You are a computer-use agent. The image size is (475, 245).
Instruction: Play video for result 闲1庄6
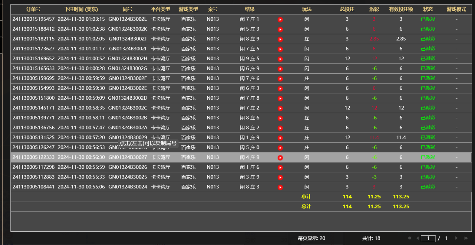pos(280,167)
